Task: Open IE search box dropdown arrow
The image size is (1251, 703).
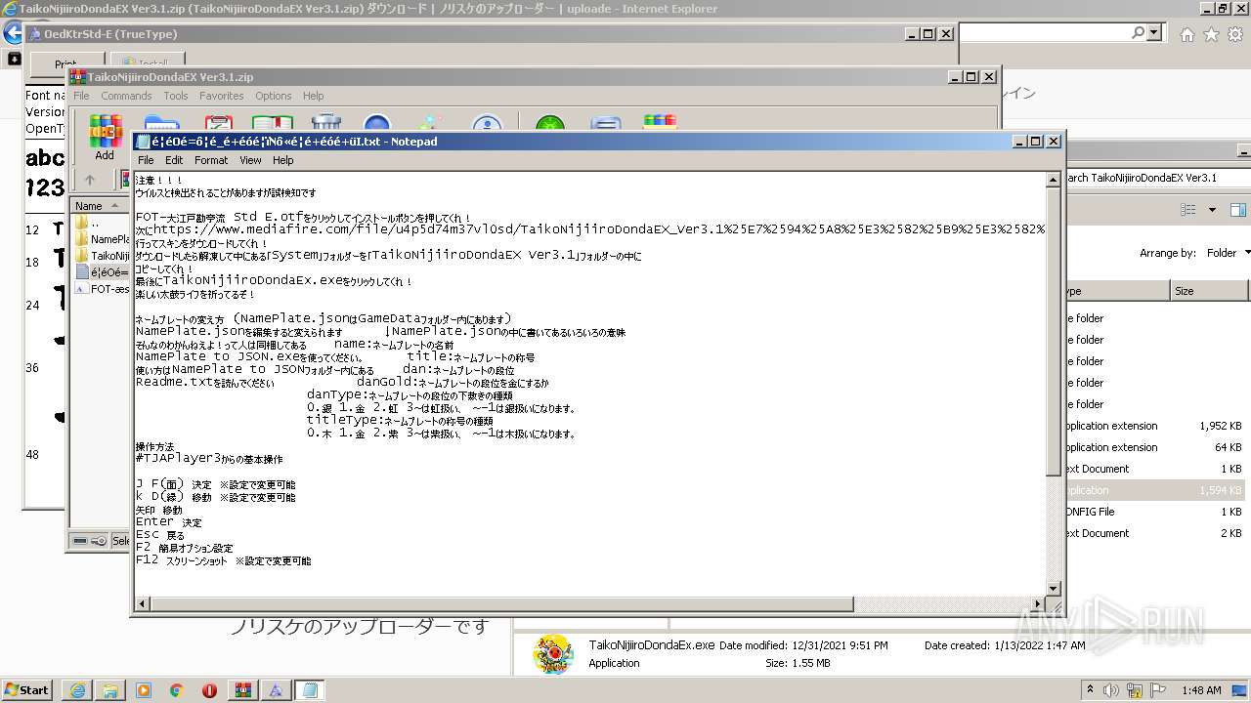Action: tap(1154, 32)
